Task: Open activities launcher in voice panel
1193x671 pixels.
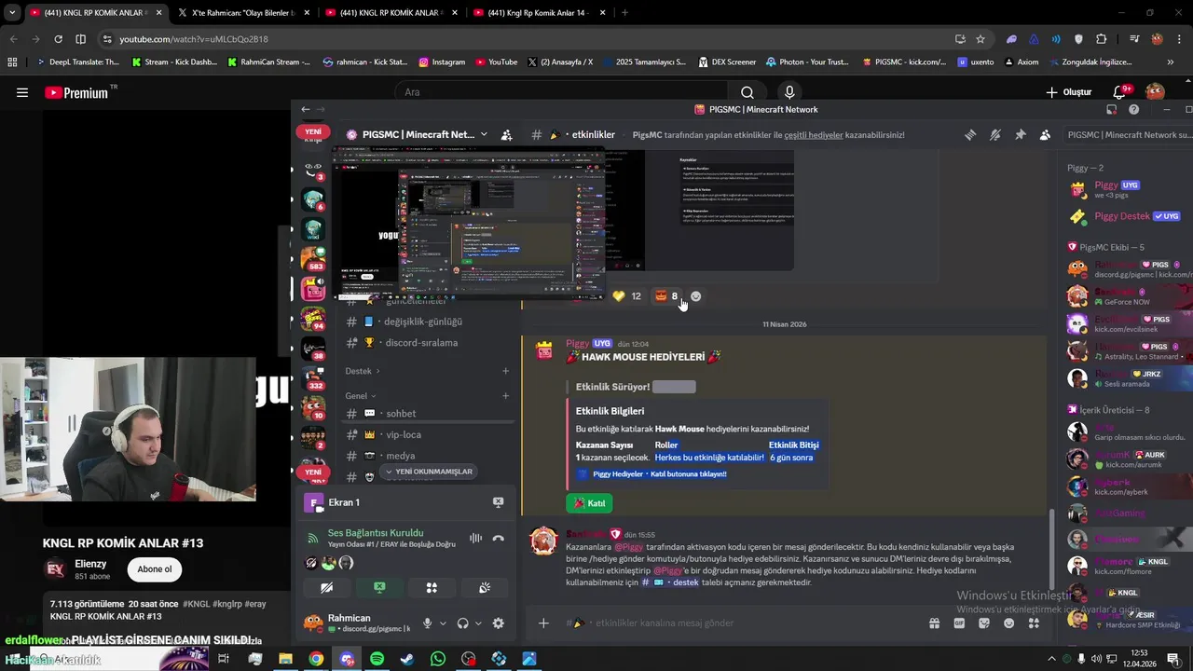Action: point(432,588)
